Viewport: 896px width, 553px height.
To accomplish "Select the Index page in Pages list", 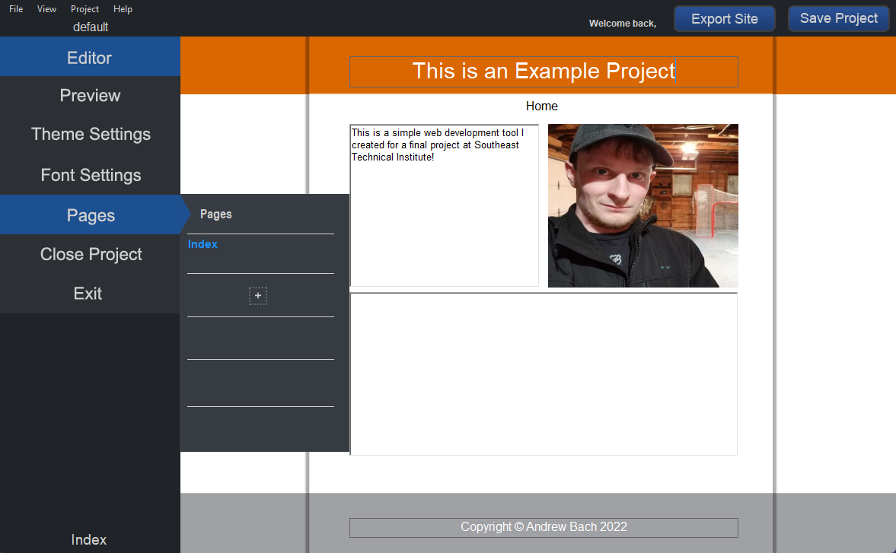I will click(x=202, y=244).
